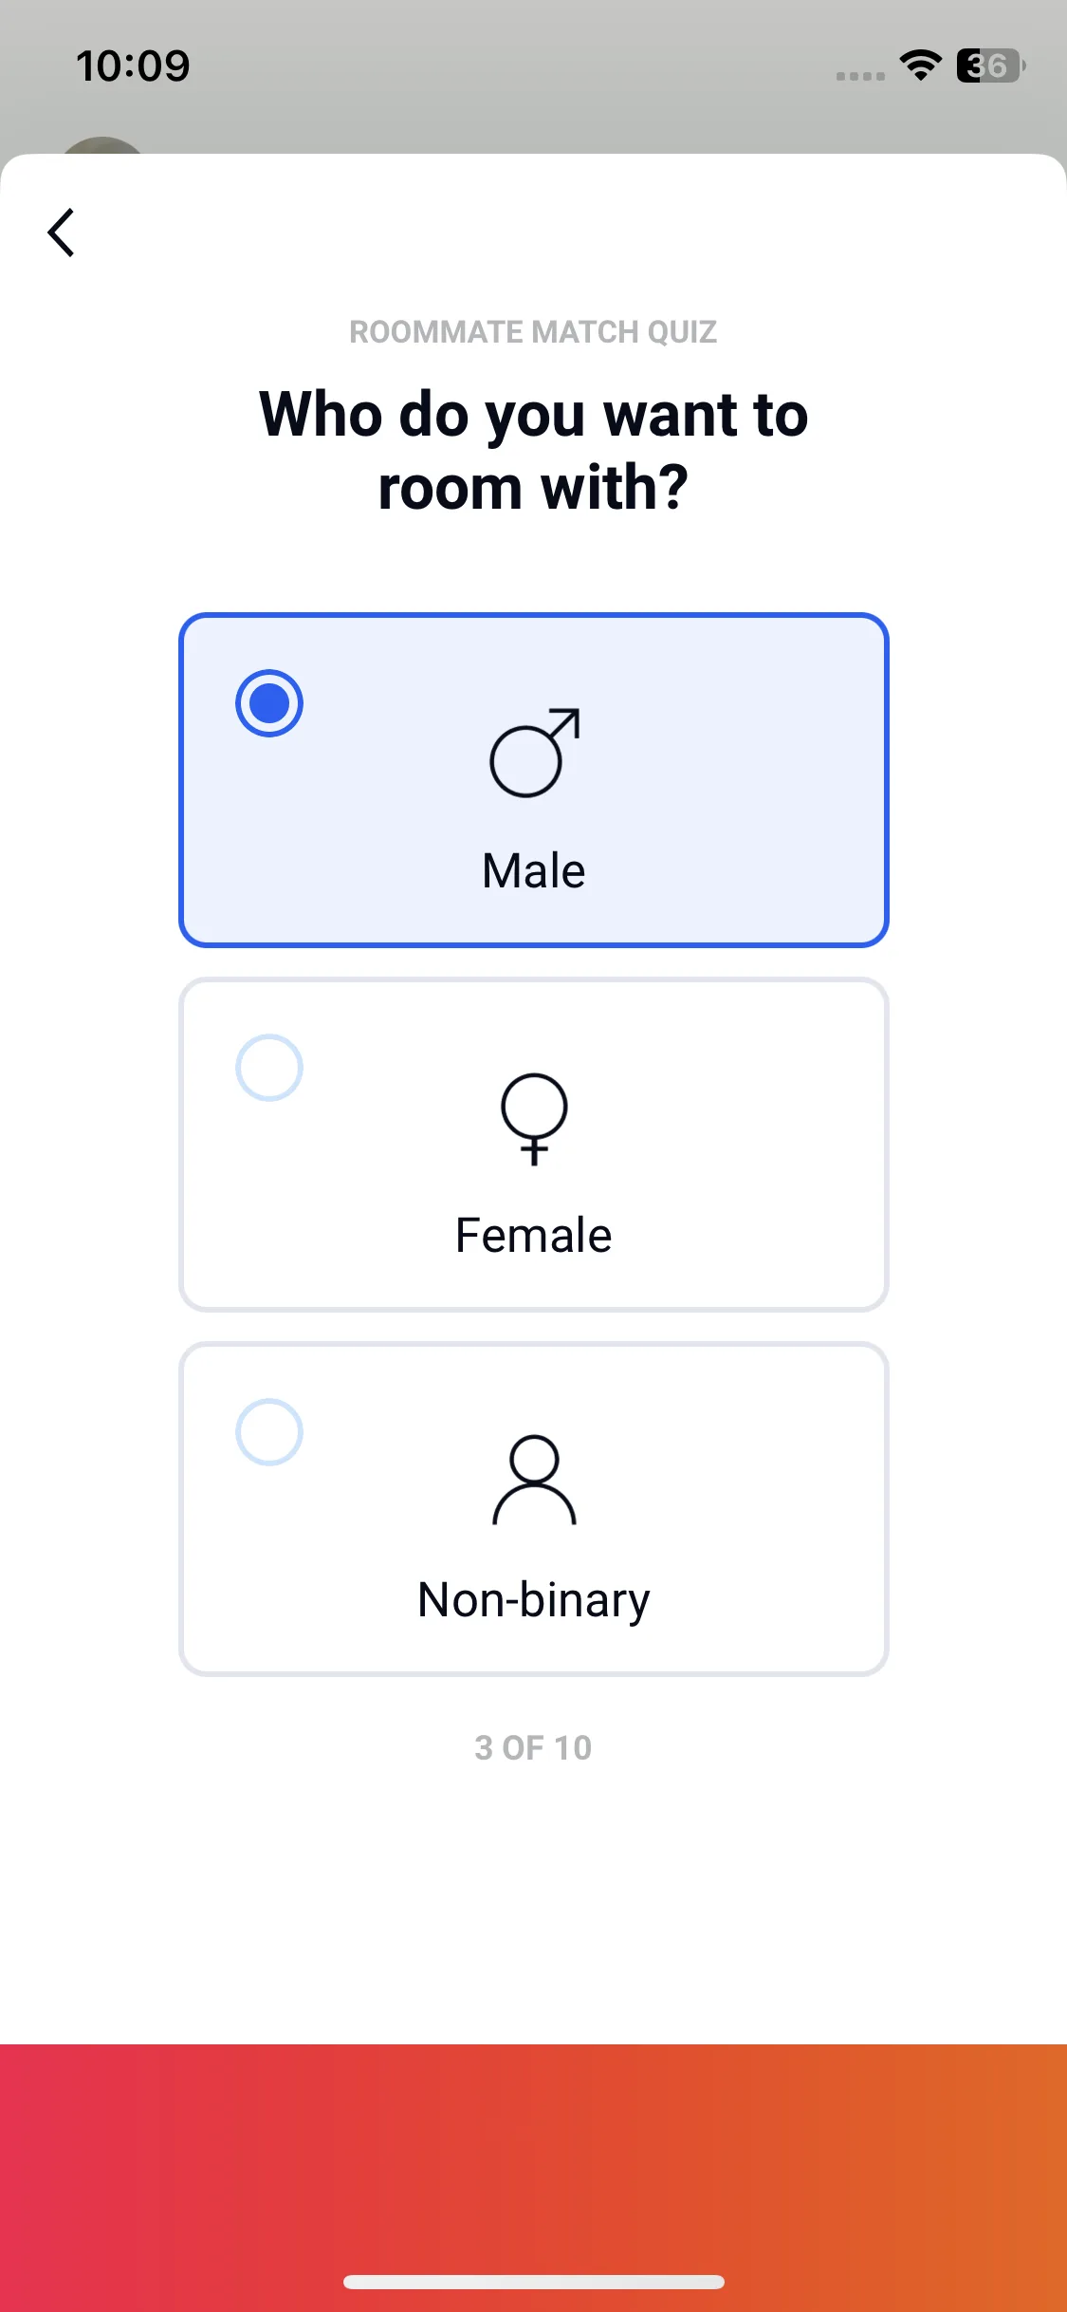Tap the profile avatar behind the sheet
Image resolution: width=1067 pixels, height=2312 pixels.
pyautogui.click(x=101, y=145)
